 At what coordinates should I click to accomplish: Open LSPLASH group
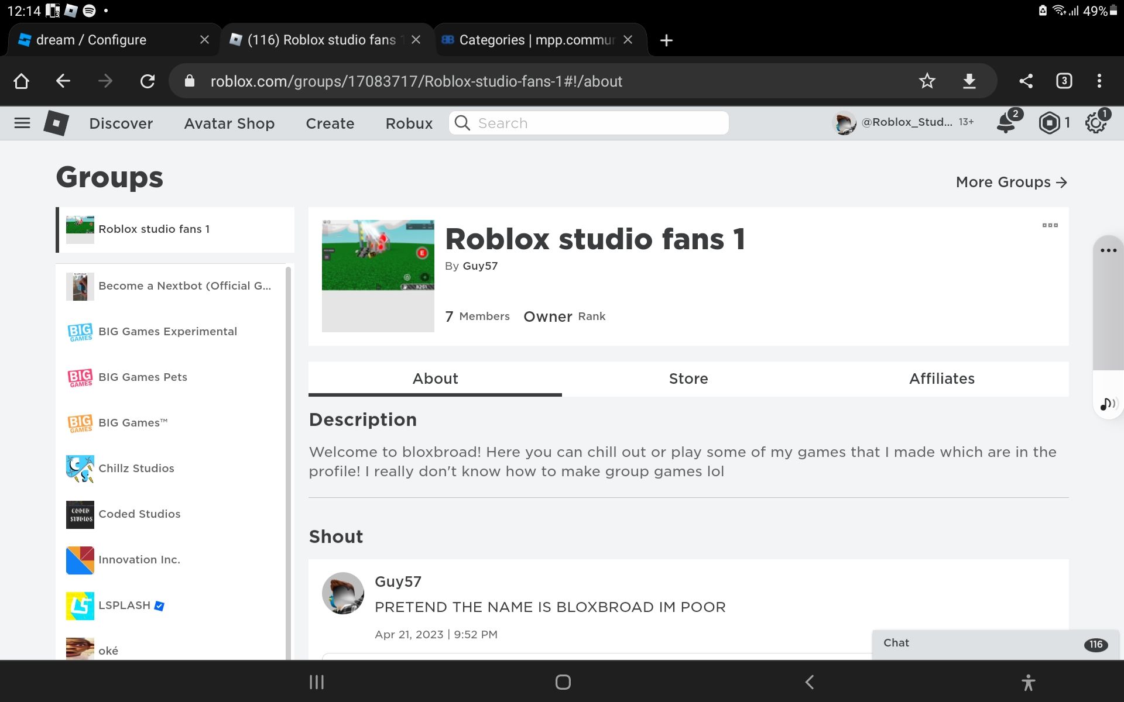[172, 605]
